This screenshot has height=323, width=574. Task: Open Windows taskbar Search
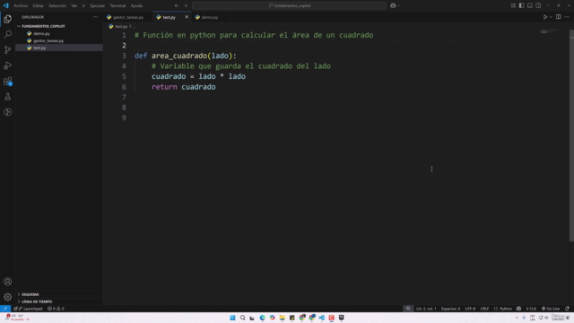242,318
